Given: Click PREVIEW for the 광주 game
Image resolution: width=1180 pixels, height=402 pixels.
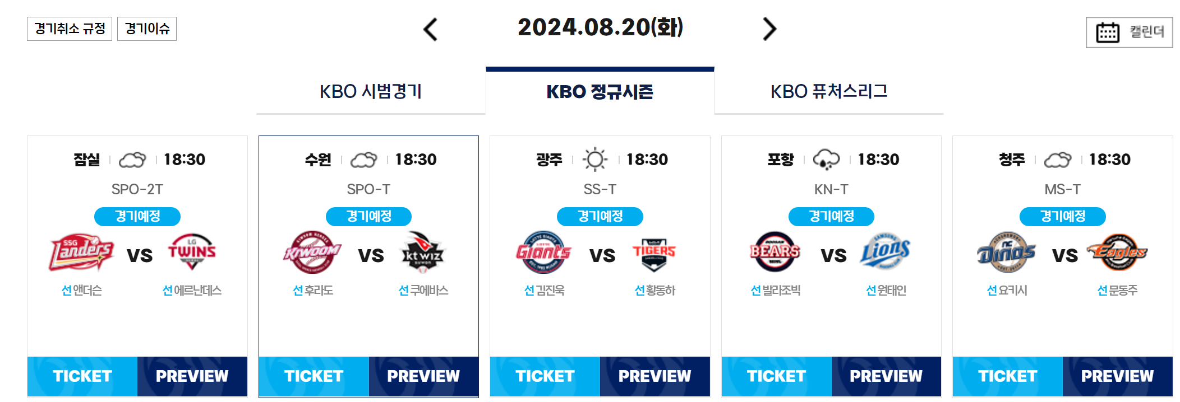Looking at the screenshot, I should pyautogui.click(x=655, y=376).
